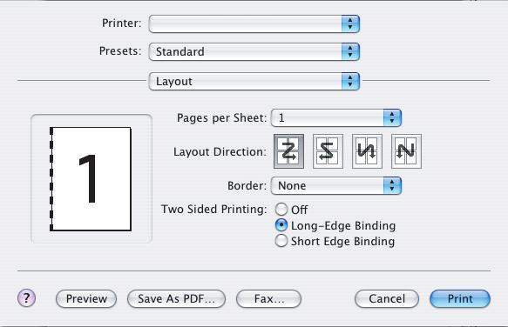508x327 pixels.
Task: Change Pages per Sheet dropdown value
Action: (x=336, y=117)
